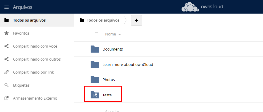The width and height of the screenshot is (263, 112).
Task: Select Todos os arquivos in sidebar
Action: point(37,20)
